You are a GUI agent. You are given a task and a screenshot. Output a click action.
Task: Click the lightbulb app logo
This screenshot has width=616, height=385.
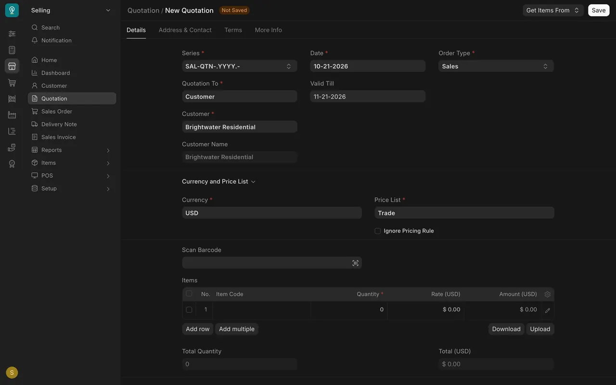click(12, 10)
